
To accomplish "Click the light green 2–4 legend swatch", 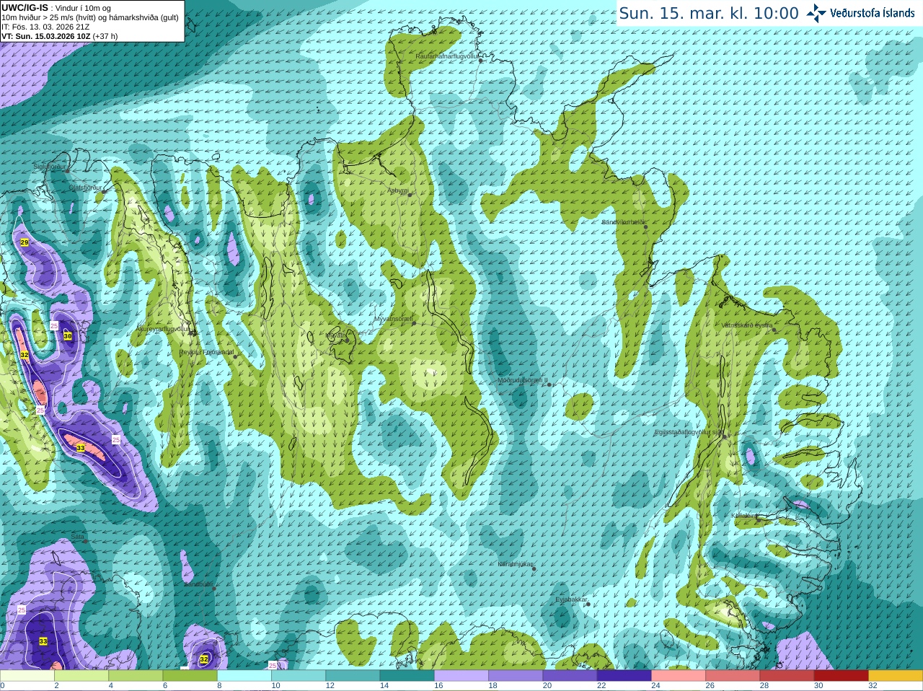I will (x=81, y=676).
